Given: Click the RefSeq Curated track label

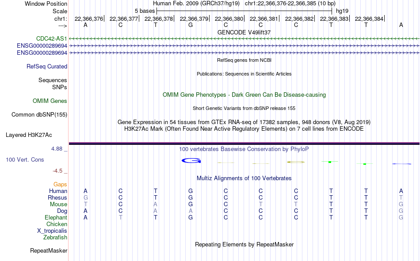Looking at the screenshot, I should (x=47, y=66).
